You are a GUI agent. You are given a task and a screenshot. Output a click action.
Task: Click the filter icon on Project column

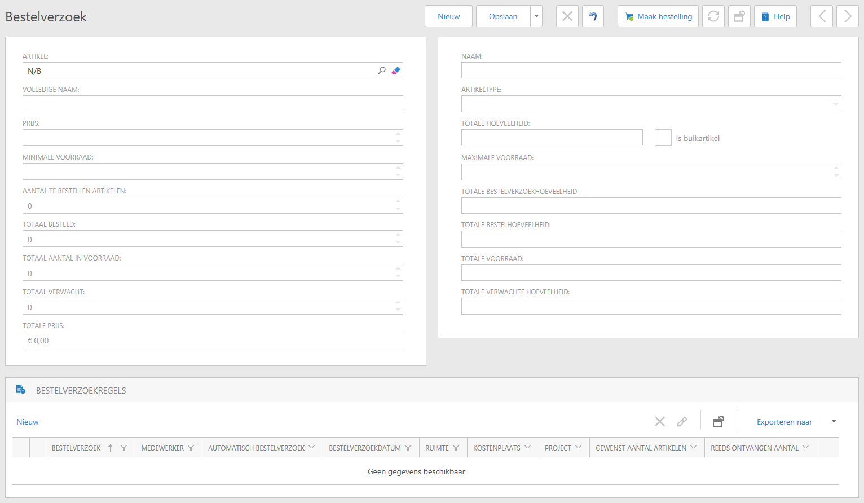(578, 448)
